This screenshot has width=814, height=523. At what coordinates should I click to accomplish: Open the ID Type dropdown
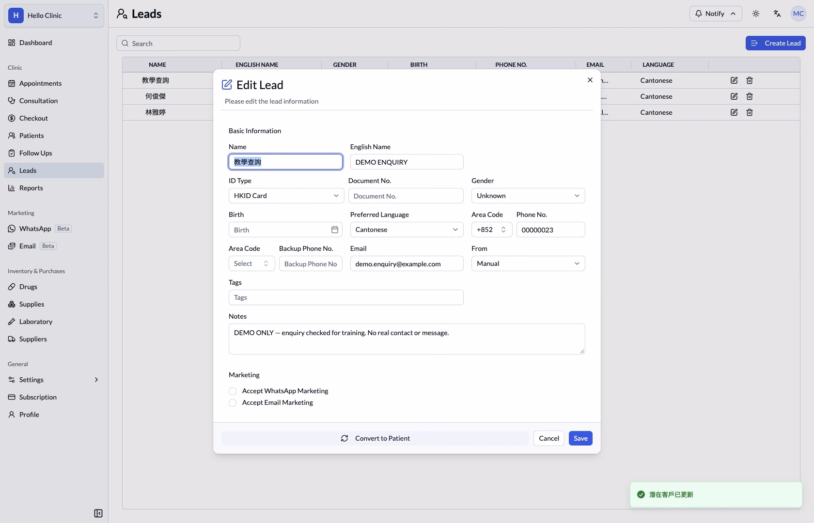(x=286, y=196)
